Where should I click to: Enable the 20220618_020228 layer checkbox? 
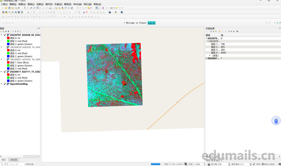tap(5, 47)
